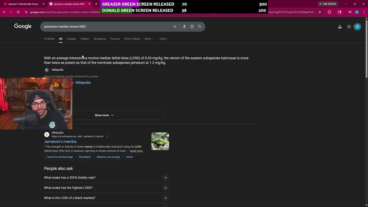Viewport: 368px width, 207px height.
Task: Switch to Jameson's Mamba Bite Story tab
Action: (23, 4)
